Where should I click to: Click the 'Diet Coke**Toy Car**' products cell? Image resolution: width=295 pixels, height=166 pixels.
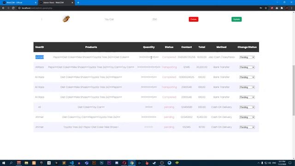pos(91,107)
